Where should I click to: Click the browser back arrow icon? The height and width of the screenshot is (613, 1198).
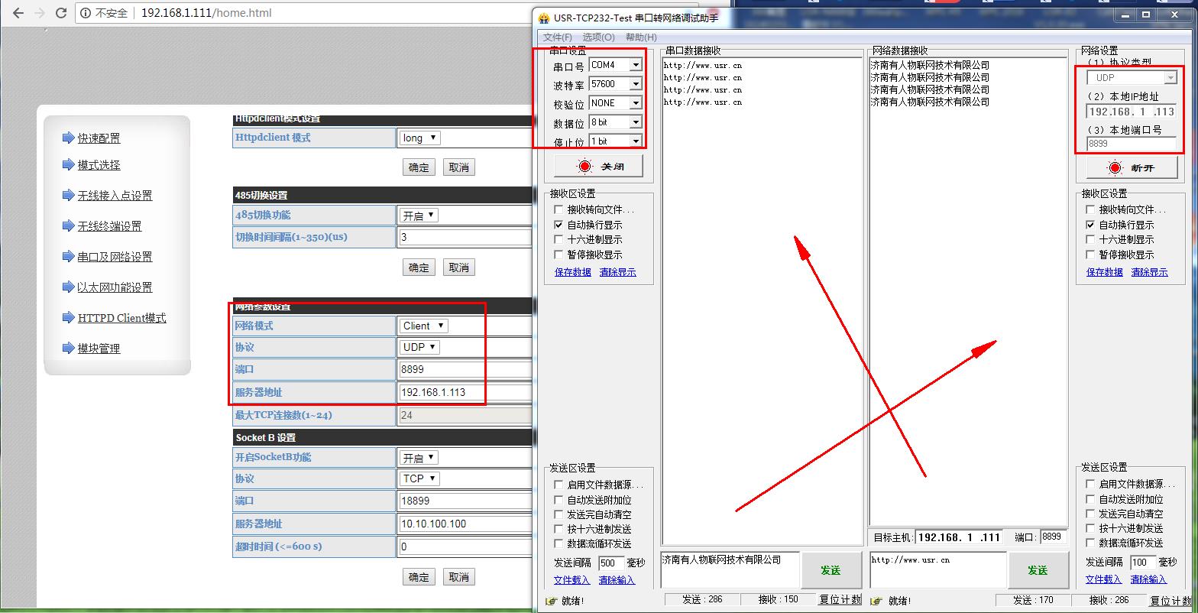click(x=18, y=13)
